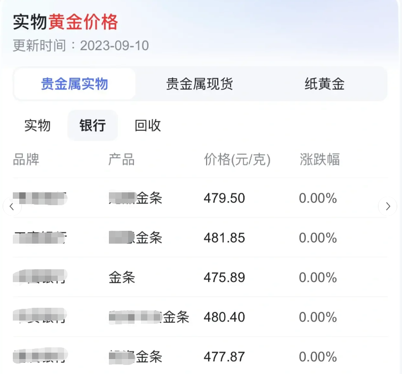Click the right carousel arrow icon
The image size is (402, 374).
point(388,206)
